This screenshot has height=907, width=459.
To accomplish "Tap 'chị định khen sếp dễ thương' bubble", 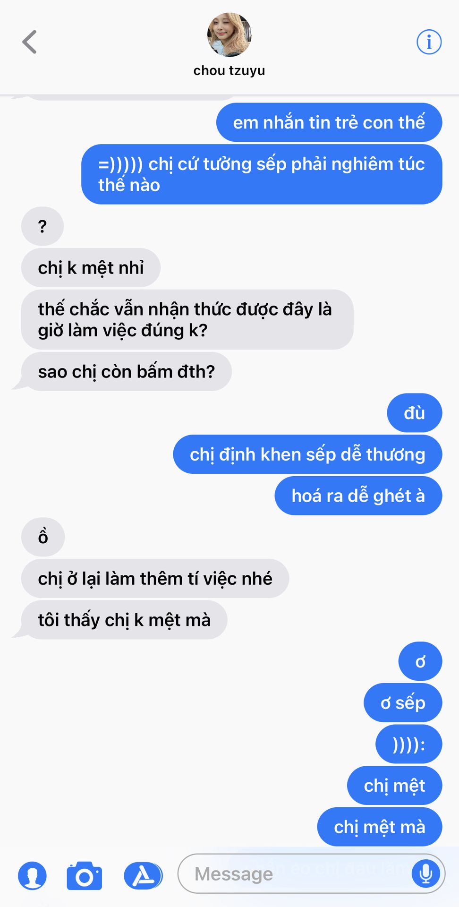I will [x=307, y=454].
